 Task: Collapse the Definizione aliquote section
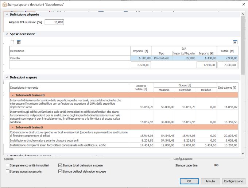point(6,15)
